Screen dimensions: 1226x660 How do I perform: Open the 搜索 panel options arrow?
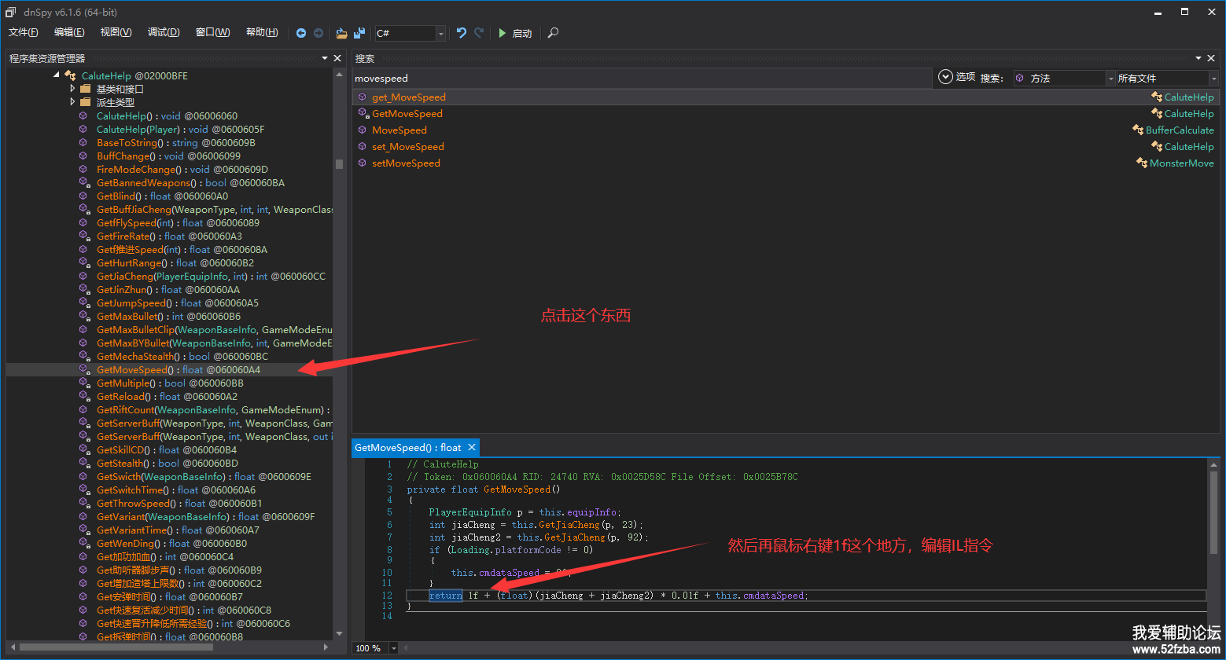click(1198, 58)
